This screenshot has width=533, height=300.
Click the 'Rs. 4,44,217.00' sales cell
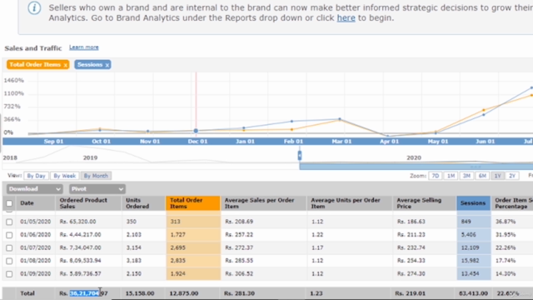pos(80,234)
